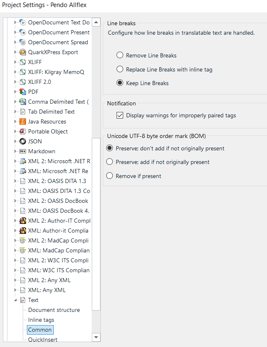The image size is (267, 347).
Task: Click the PDF file type icon
Action: [x=23, y=92]
